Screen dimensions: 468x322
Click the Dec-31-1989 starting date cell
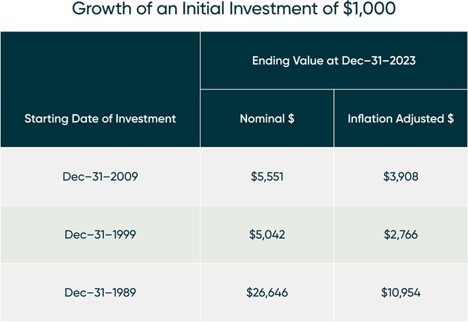tap(100, 293)
